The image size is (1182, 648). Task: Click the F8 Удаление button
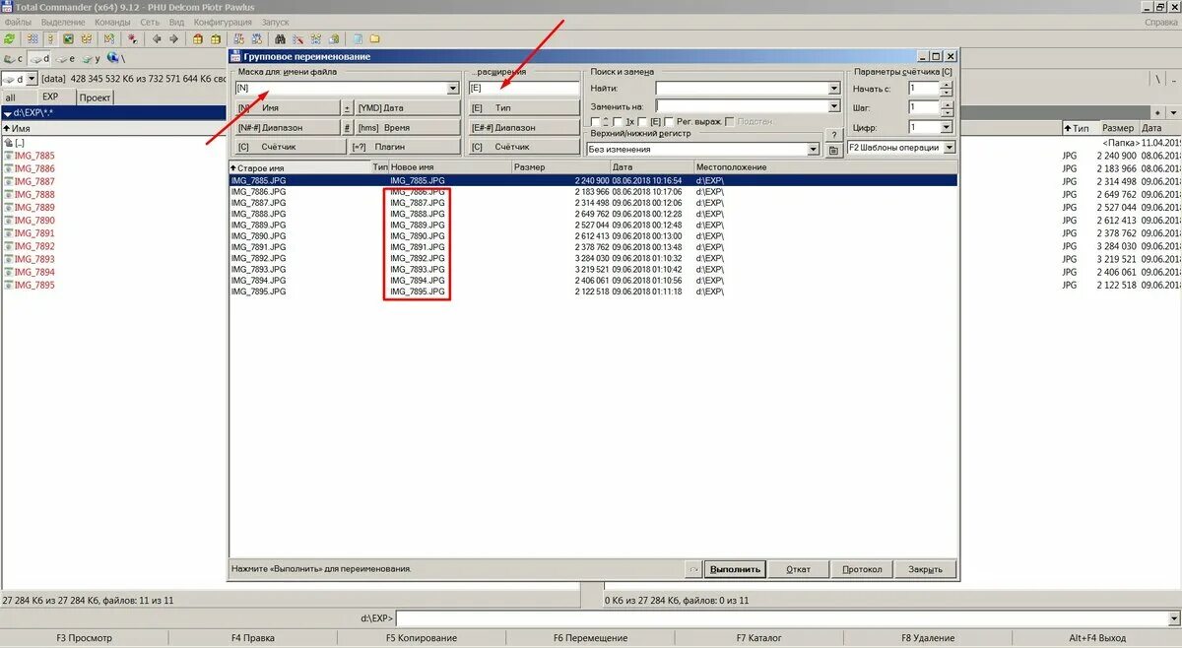(x=928, y=638)
